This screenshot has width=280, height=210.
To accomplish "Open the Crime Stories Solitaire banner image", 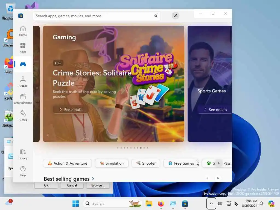I will (113, 84).
